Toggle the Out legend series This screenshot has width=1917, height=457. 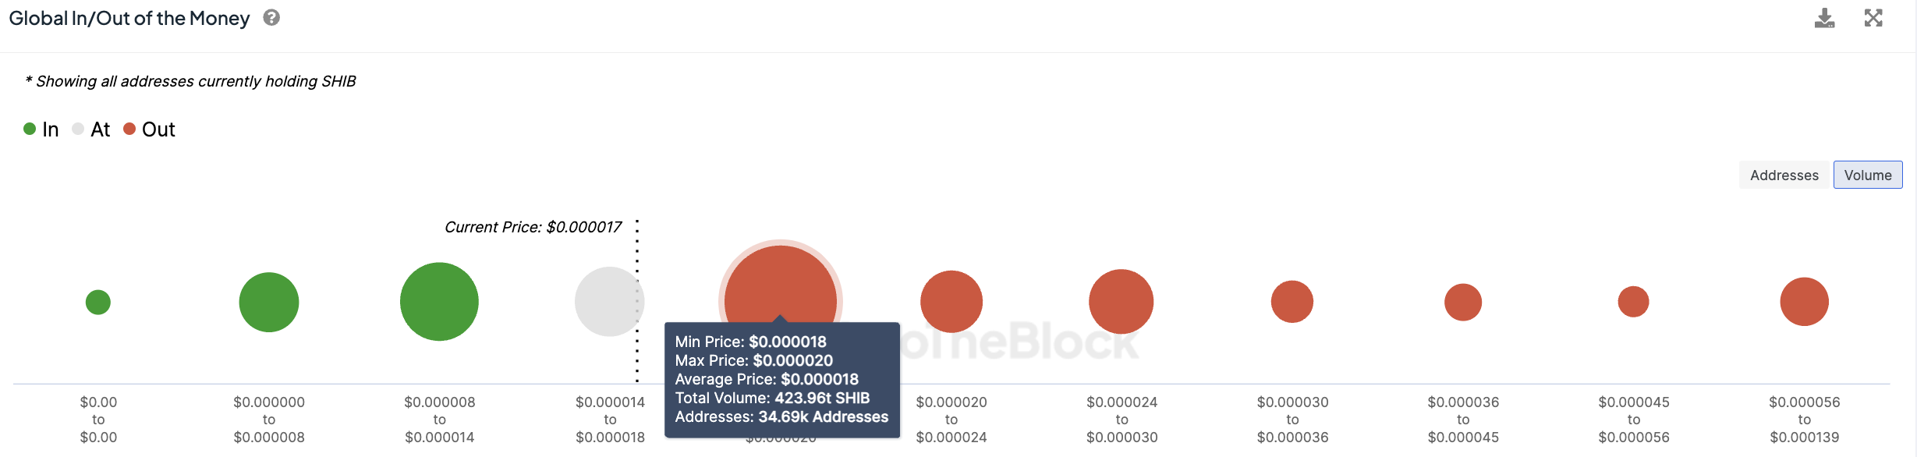click(x=150, y=129)
